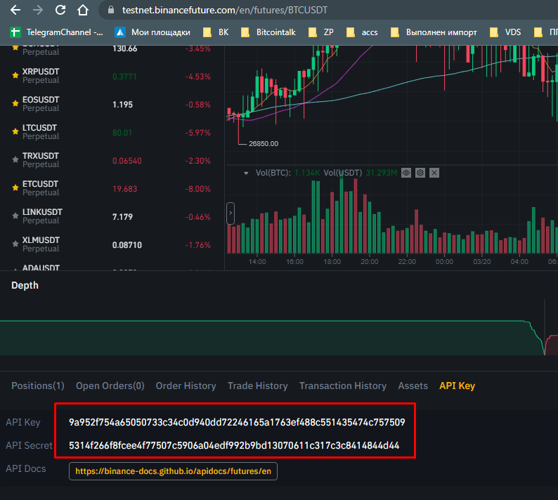Open the VDS bookmarks folder
This screenshot has width=558, height=500.
point(505,32)
